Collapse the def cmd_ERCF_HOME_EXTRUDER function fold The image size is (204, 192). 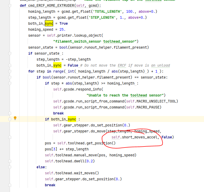coord(10,5)
